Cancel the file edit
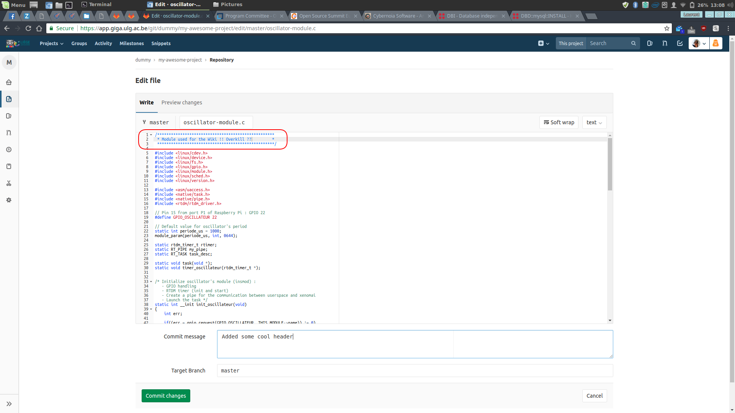Screen dimensions: 735x413 [x=595, y=396]
